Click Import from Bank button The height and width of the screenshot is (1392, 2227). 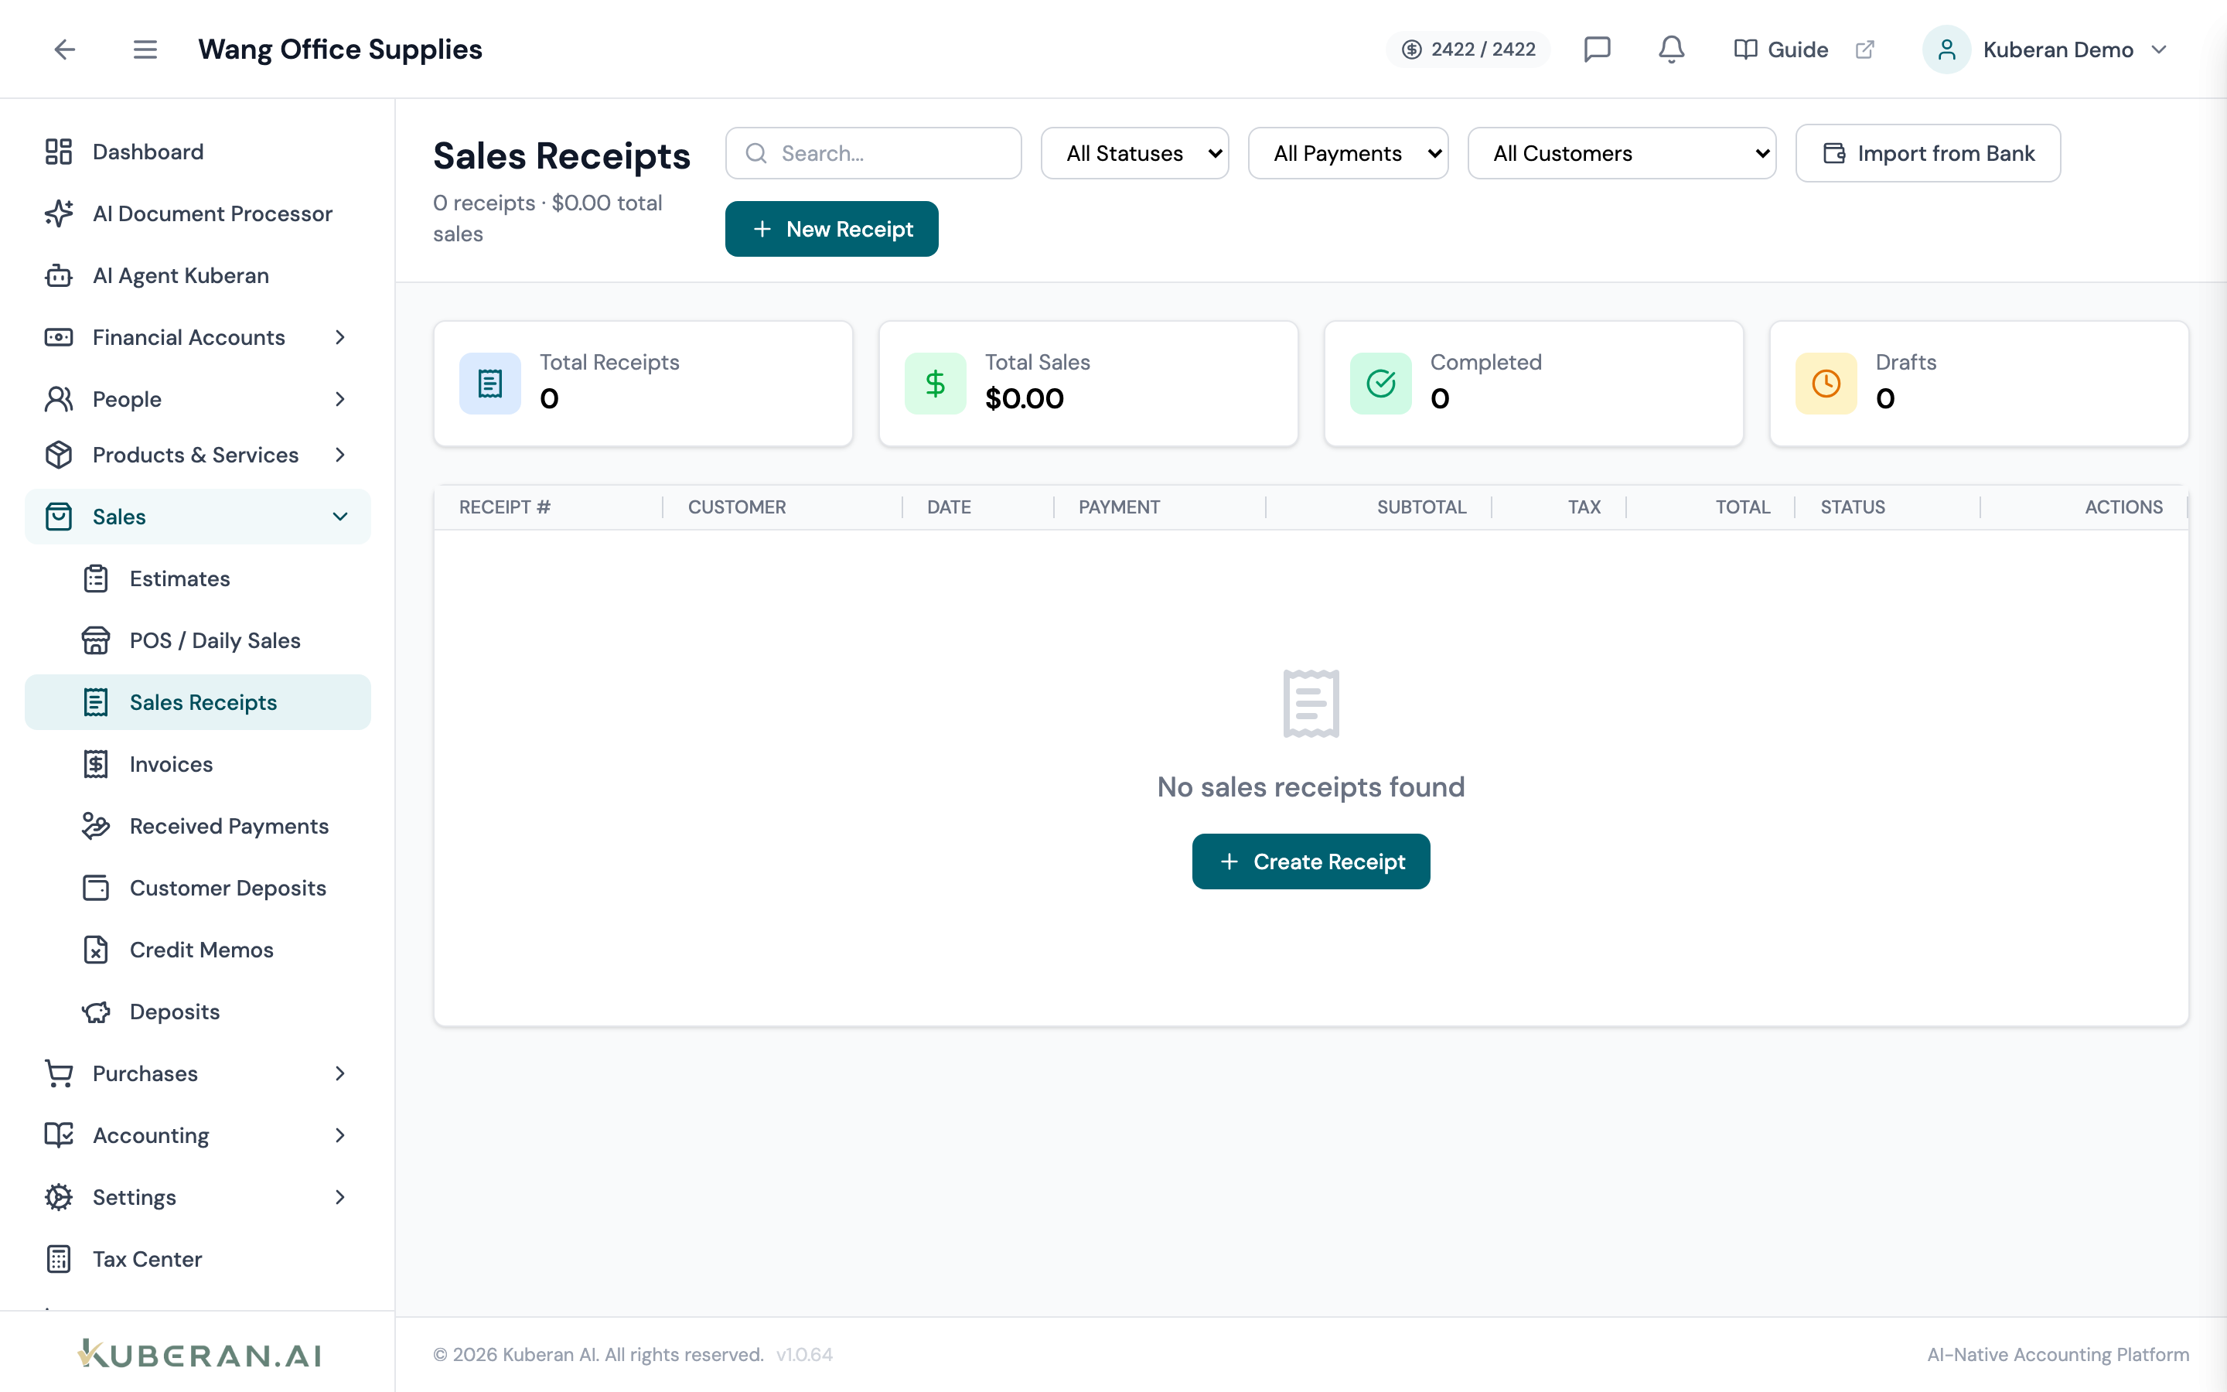pos(1928,153)
